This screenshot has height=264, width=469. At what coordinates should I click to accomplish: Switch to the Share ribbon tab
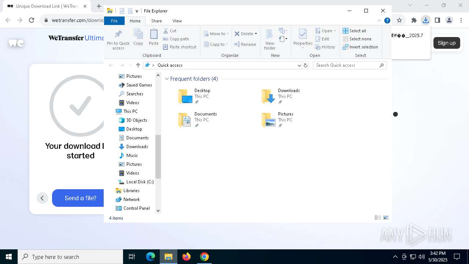pos(156,21)
